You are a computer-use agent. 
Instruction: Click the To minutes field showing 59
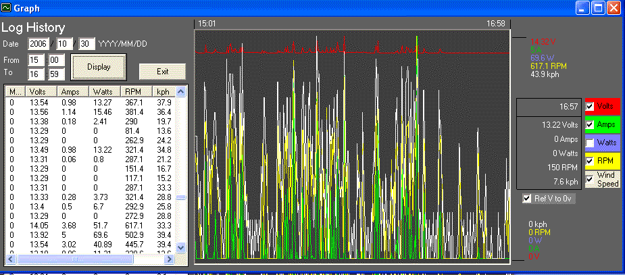click(55, 74)
